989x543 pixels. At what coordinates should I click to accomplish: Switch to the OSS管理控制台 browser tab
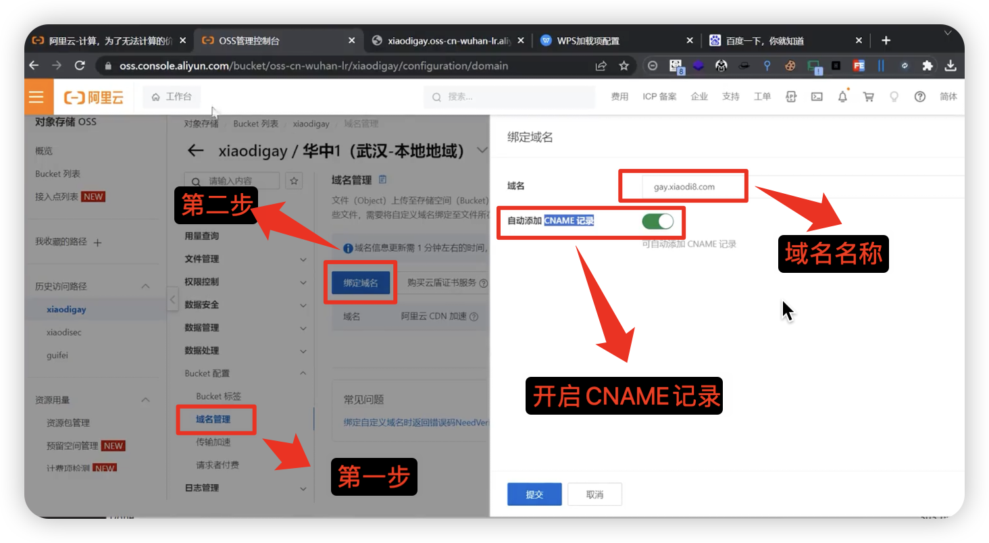pyautogui.click(x=278, y=41)
